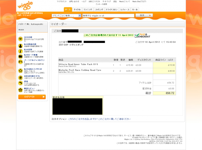Viewport: 202px width, 150px height.
Task: Click the yellow person profile icon
Action: tap(21, 46)
